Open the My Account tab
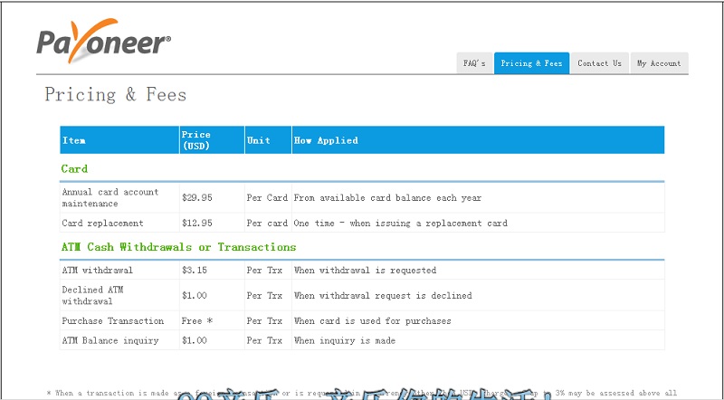The image size is (724, 400). click(x=659, y=63)
